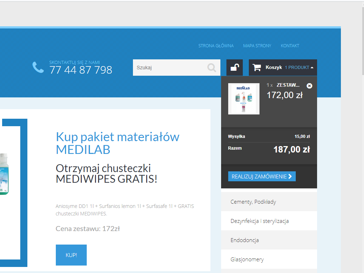
Task: Click the product bottle banner image
Action: [x=4, y=174]
